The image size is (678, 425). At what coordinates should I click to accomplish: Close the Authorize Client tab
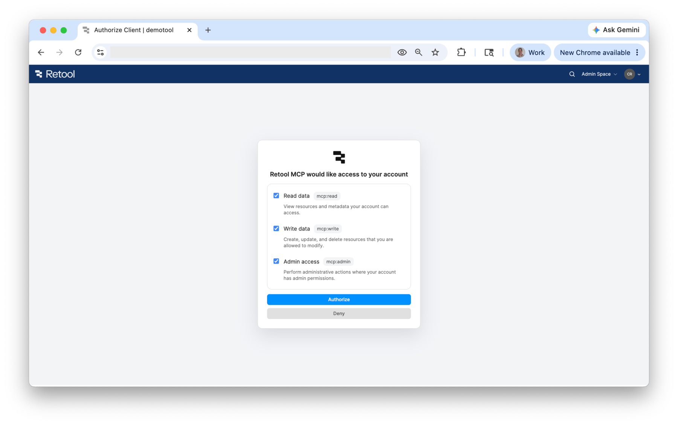[189, 30]
